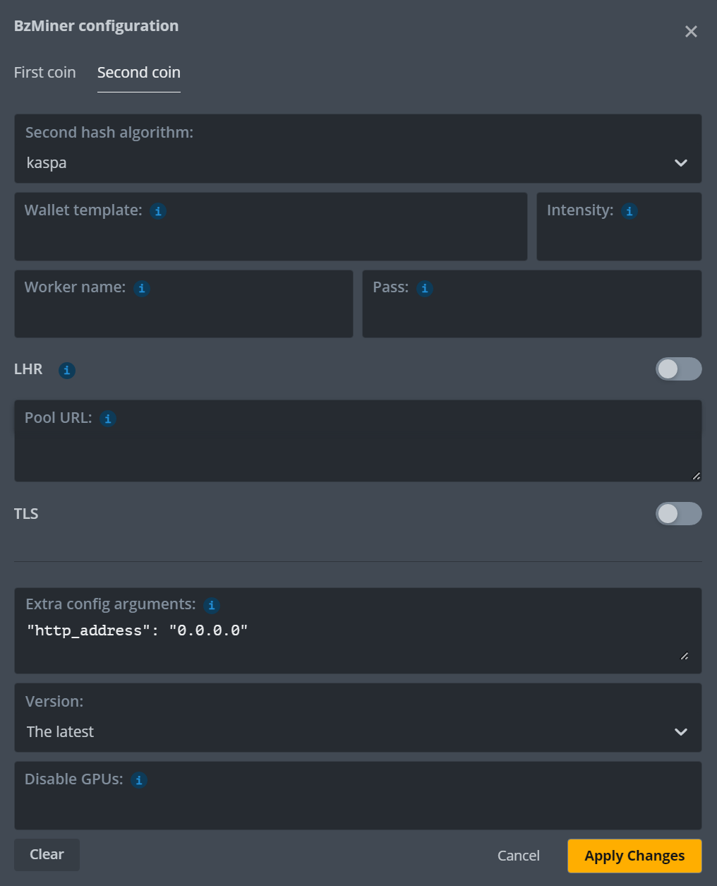Click into the Wallet template field
The height and width of the screenshot is (886, 717).
coord(270,240)
